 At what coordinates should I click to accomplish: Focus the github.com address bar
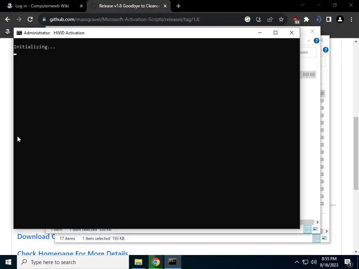coord(124,20)
